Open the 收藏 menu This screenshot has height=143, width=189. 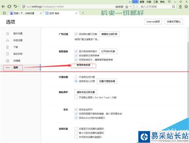(149, 2)
